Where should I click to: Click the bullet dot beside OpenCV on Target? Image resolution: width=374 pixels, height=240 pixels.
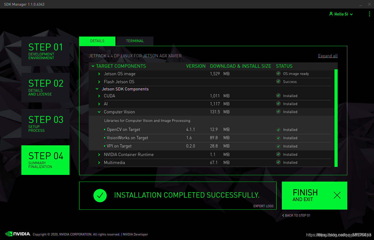105,130
